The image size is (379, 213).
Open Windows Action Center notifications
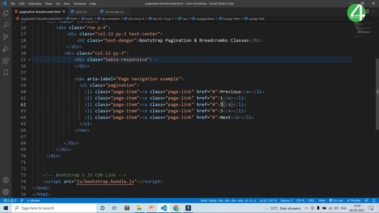(x=371, y=208)
